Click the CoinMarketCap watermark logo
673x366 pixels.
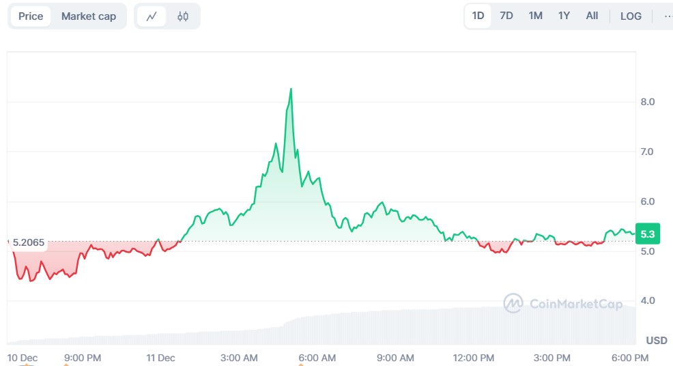click(563, 304)
